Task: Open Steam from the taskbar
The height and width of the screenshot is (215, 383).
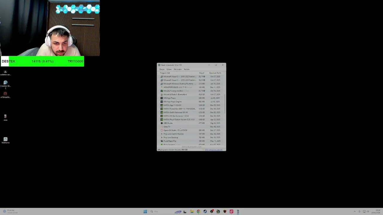Action: pyautogui.click(x=205, y=211)
